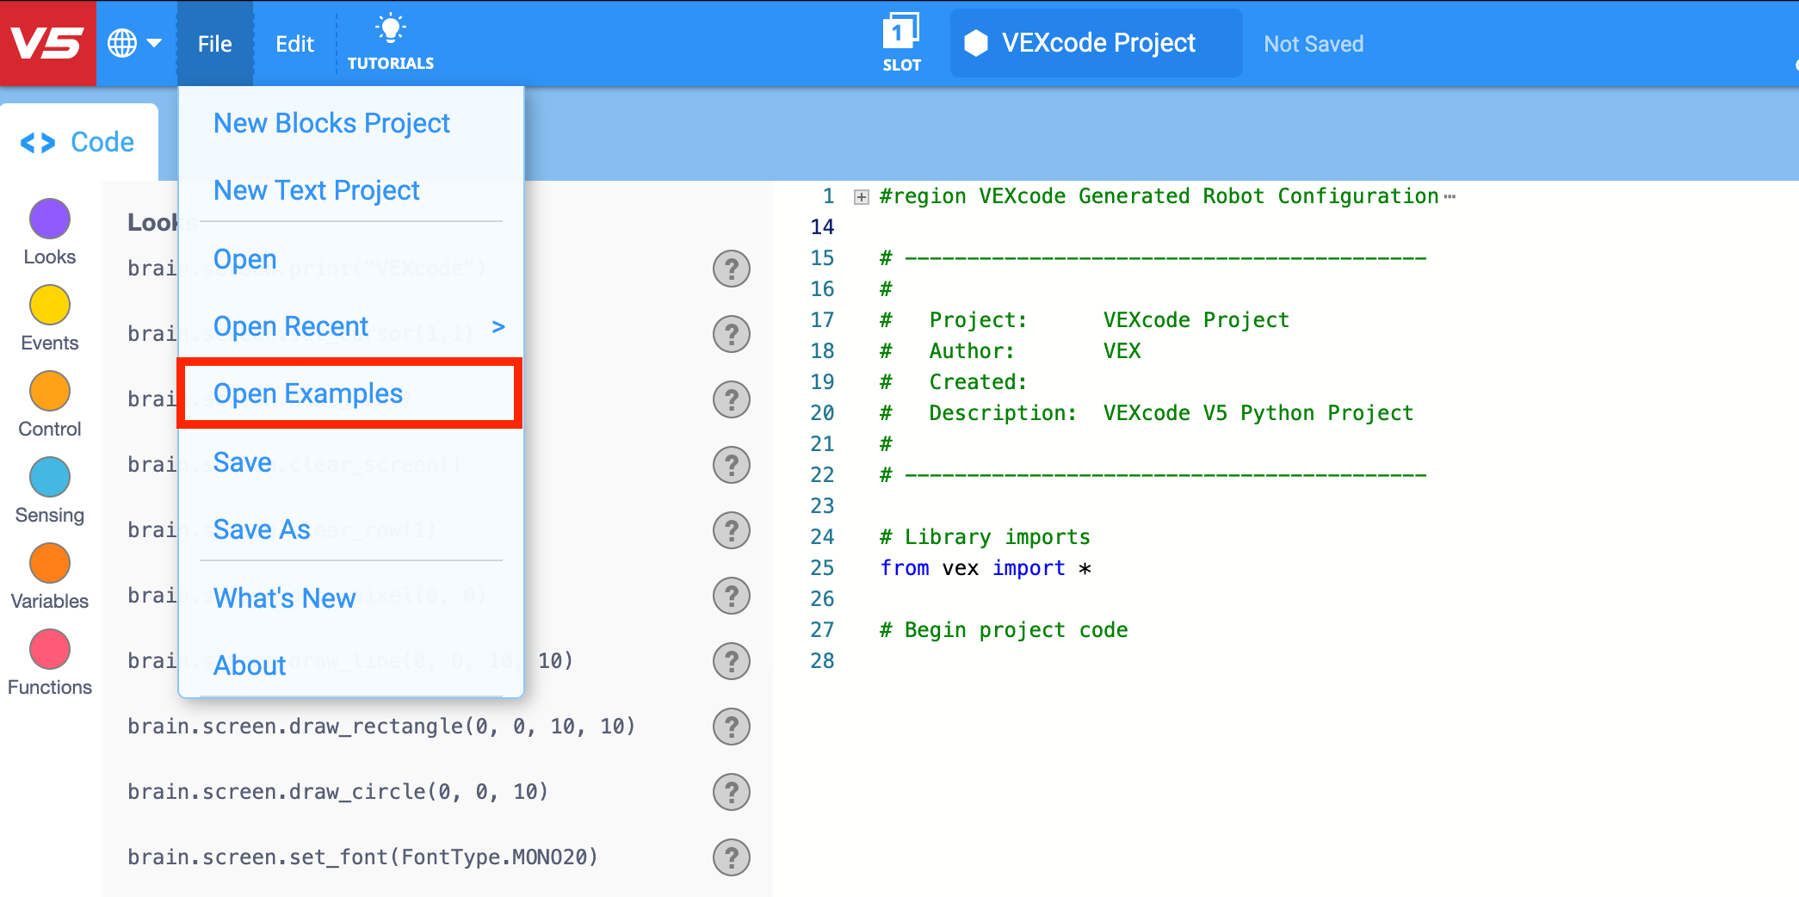Screen dimensions: 1799x897
Task: Choose About from the File menu
Action: (x=249, y=665)
